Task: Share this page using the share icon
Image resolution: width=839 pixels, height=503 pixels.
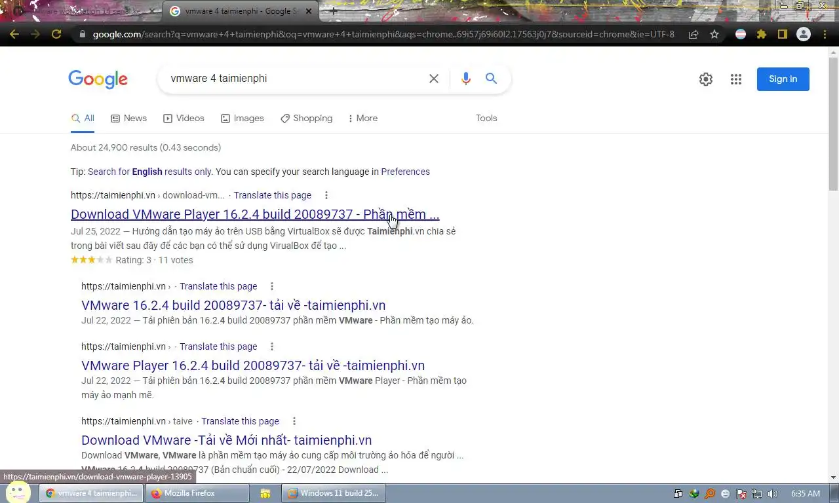Action: (693, 34)
